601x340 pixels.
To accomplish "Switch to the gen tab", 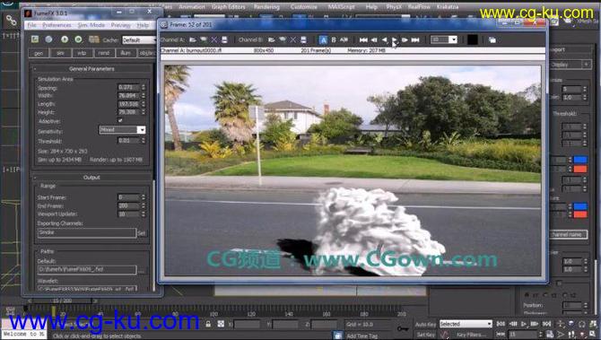I will pos(39,53).
